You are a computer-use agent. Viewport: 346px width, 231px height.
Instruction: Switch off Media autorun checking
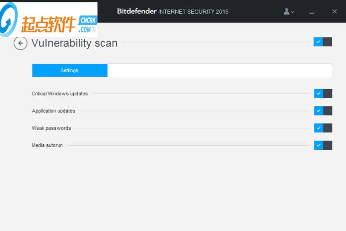323,145
